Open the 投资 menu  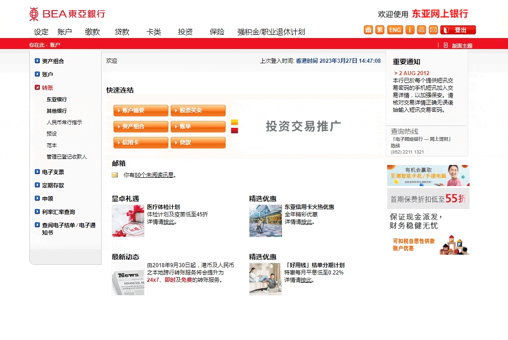tap(185, 32)
